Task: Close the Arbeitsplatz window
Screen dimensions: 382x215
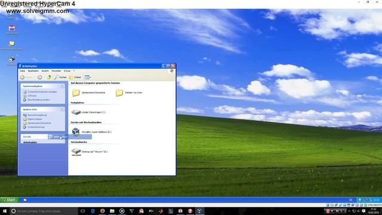Action: pos(173,66)
